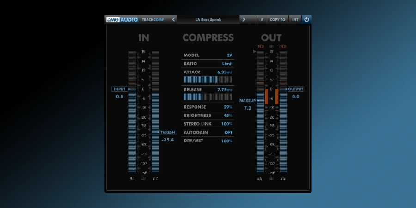
Task: Click output peak readout 3.5
Action: point(283,178)
